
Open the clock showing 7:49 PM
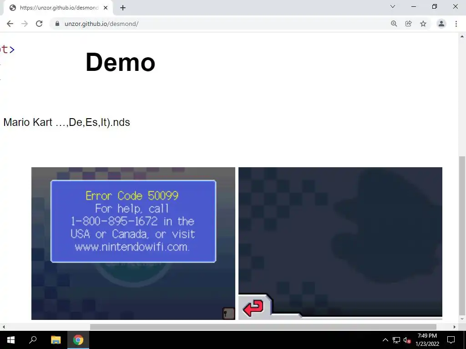click(x=427, y=340)
